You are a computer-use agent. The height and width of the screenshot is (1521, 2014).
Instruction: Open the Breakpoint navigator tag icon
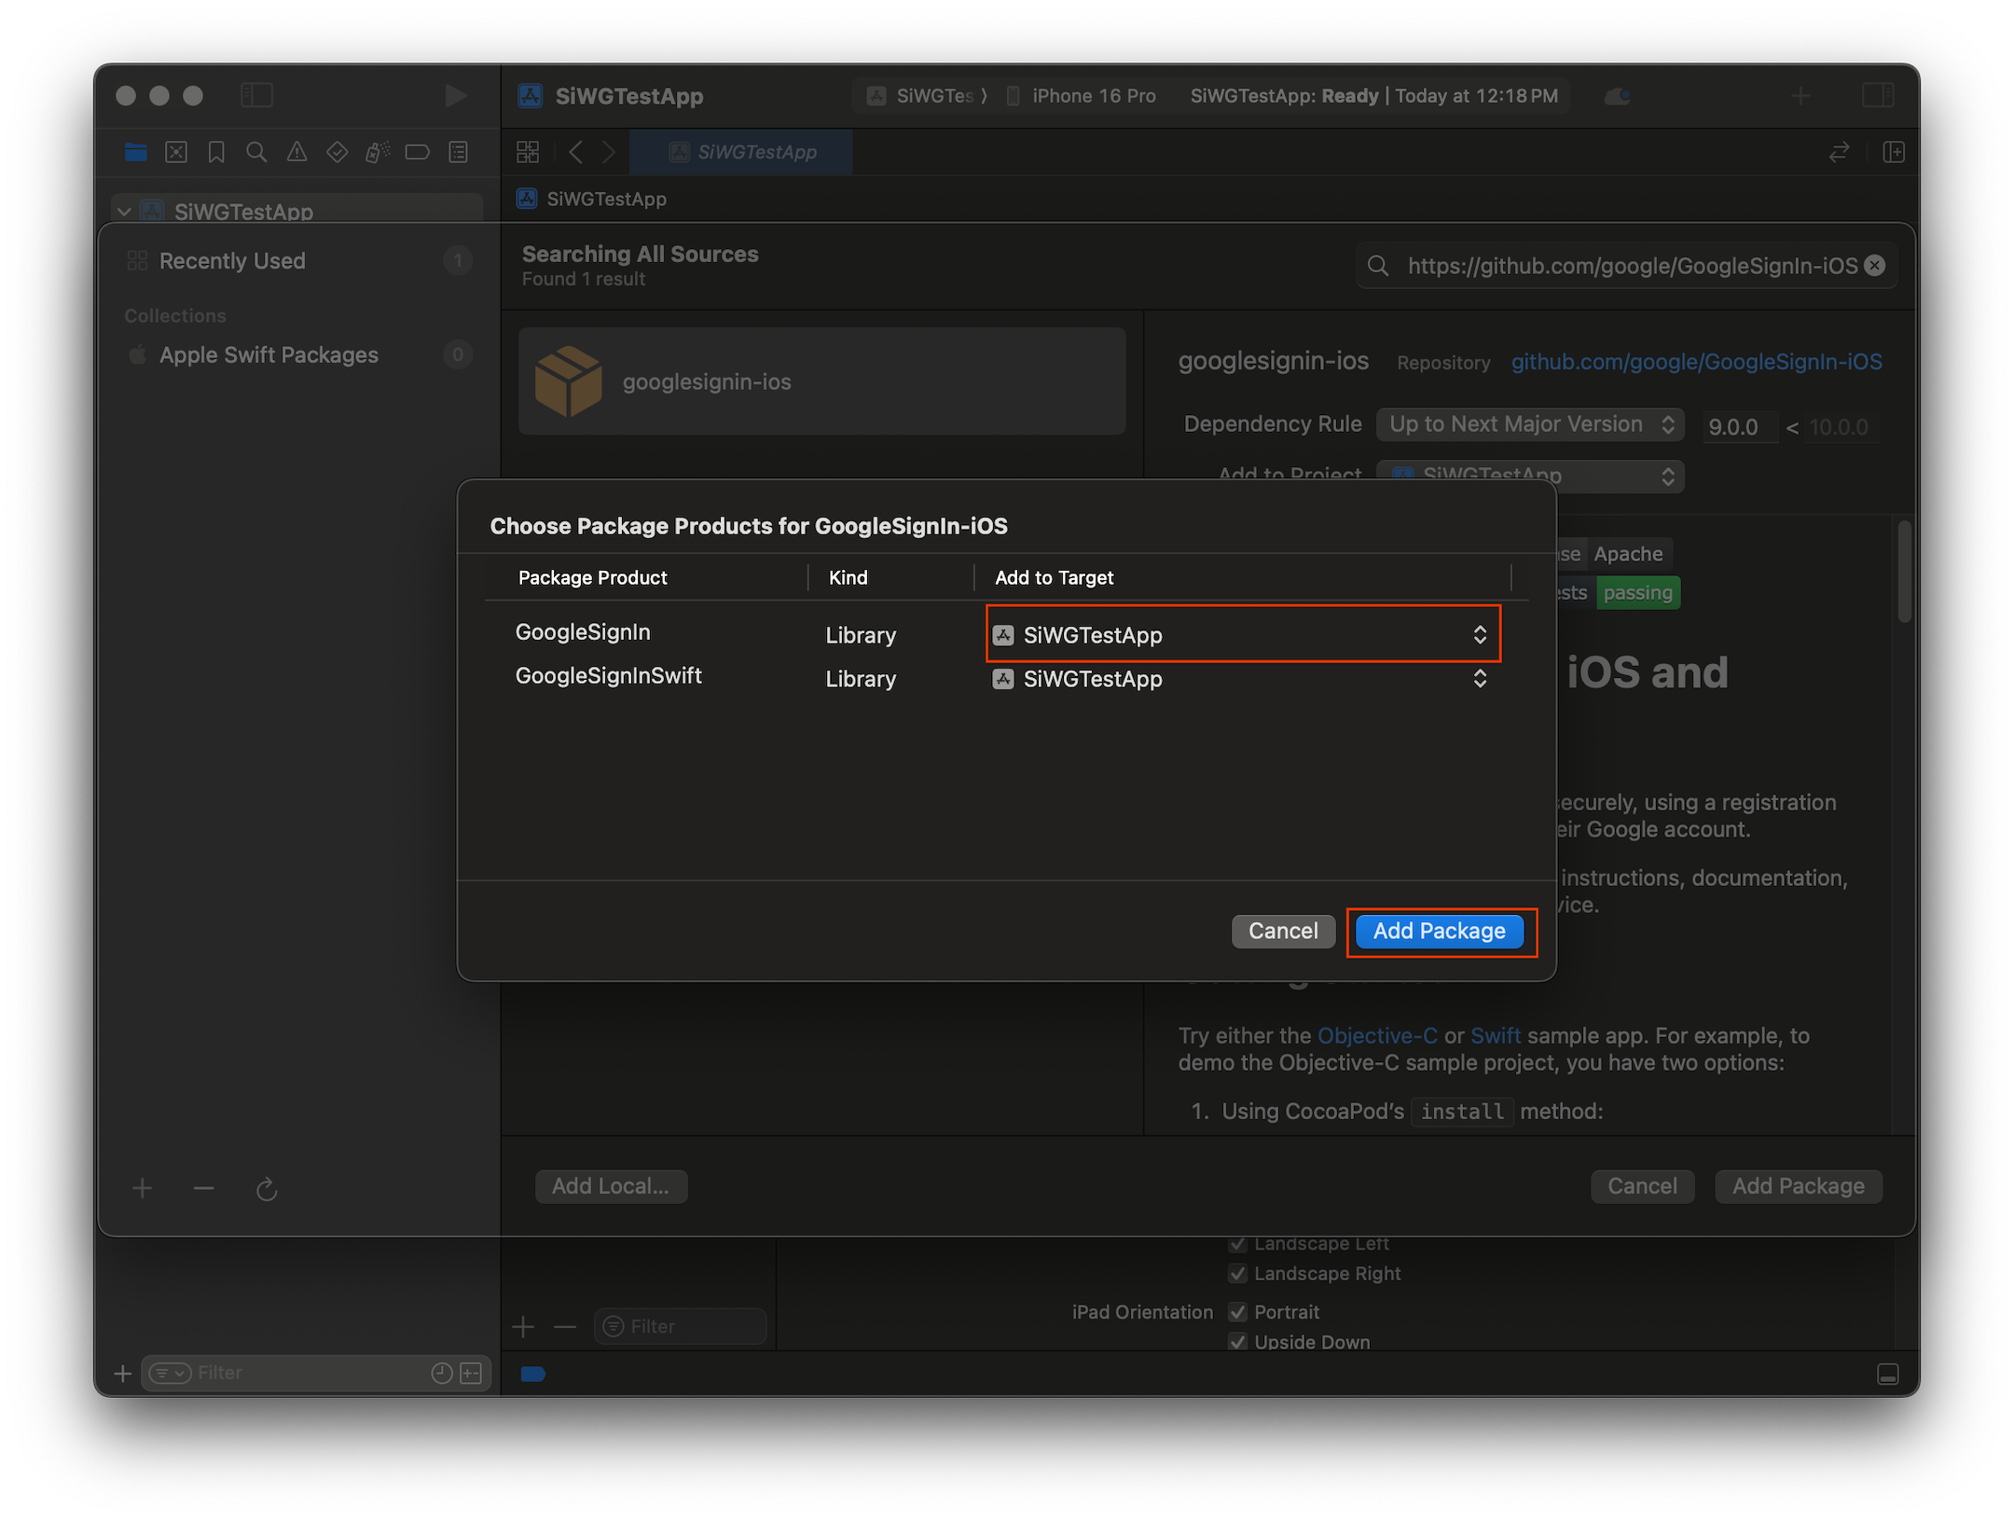417,152
